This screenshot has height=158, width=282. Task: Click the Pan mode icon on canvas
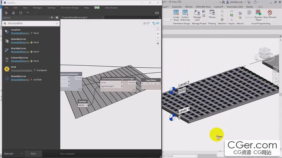point(158,43)
